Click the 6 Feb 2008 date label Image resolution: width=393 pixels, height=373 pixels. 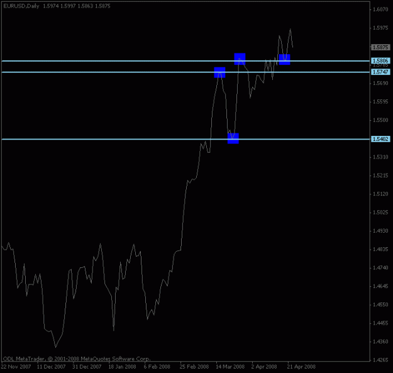pyautogui.click(x=157, y=367)
